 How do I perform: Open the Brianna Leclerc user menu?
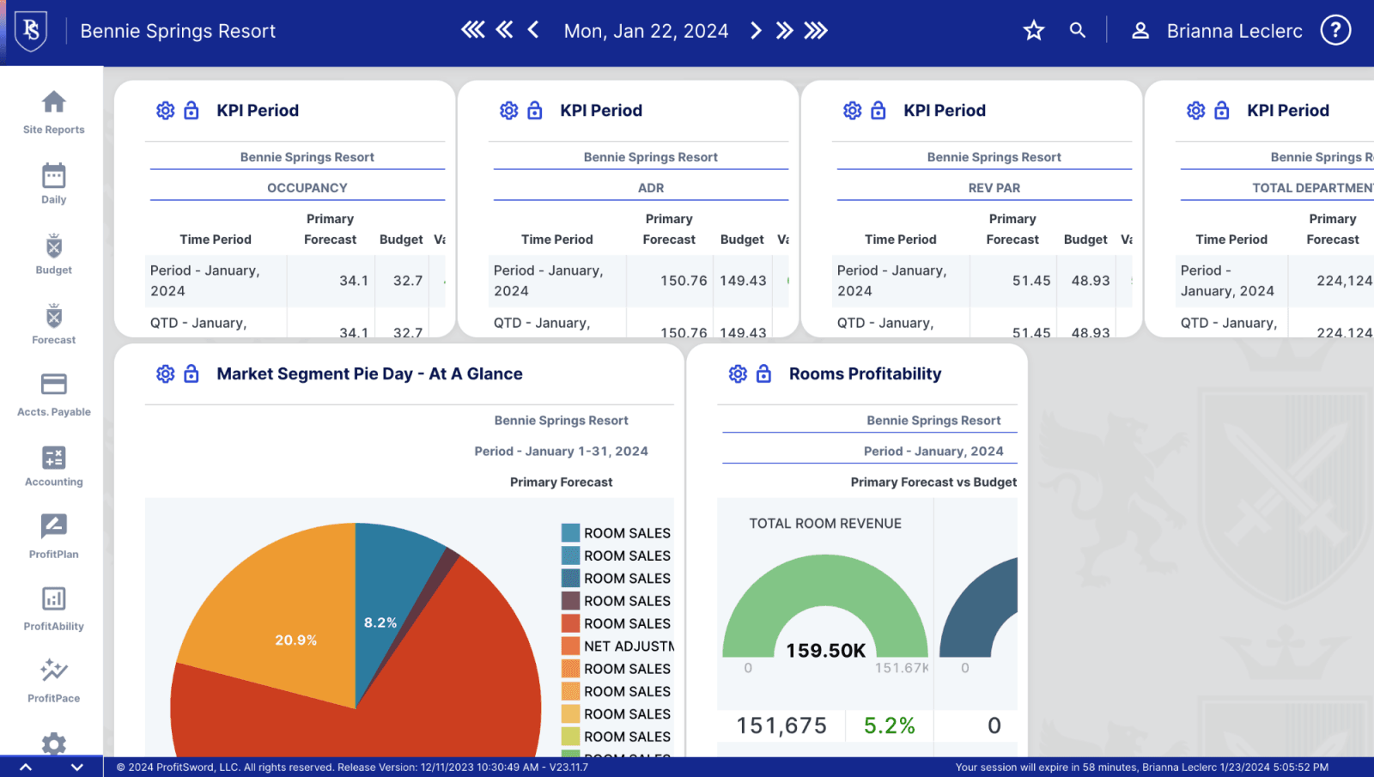1219,31
